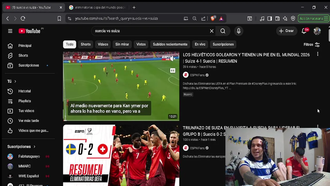Select the Shorts filter chip

86,44
